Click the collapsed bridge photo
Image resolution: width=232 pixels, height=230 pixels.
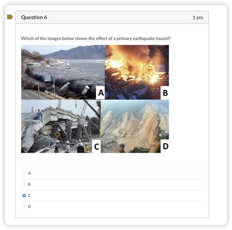(x=61, y=126)
